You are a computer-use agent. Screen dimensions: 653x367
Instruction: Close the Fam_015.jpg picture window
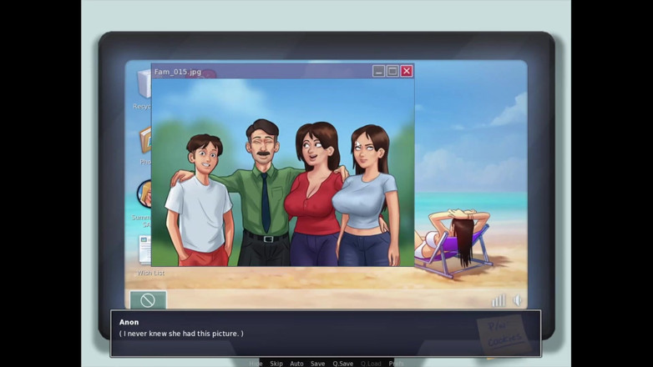(407, 71)
